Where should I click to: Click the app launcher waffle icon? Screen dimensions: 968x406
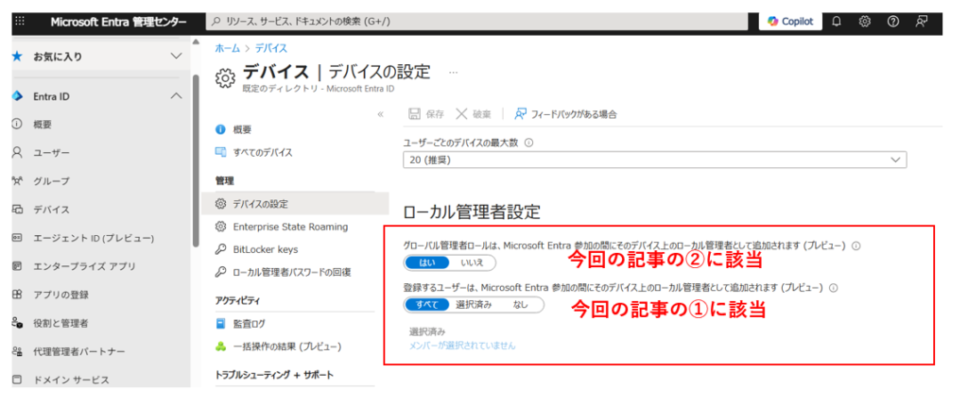(20, 21)
